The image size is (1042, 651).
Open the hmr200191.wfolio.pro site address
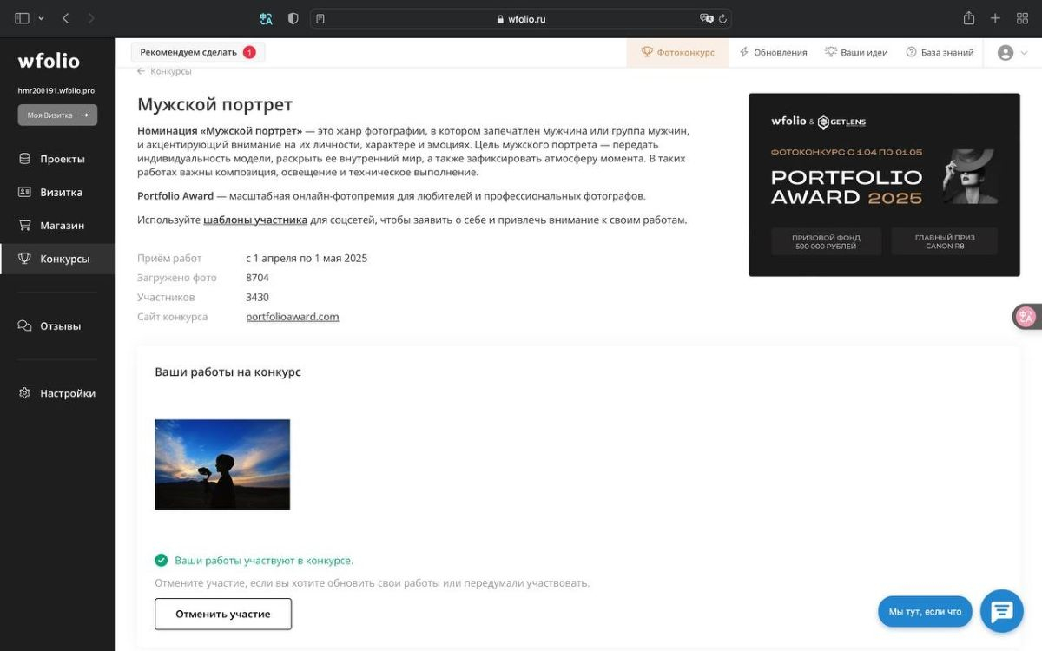tap(56, 90)
